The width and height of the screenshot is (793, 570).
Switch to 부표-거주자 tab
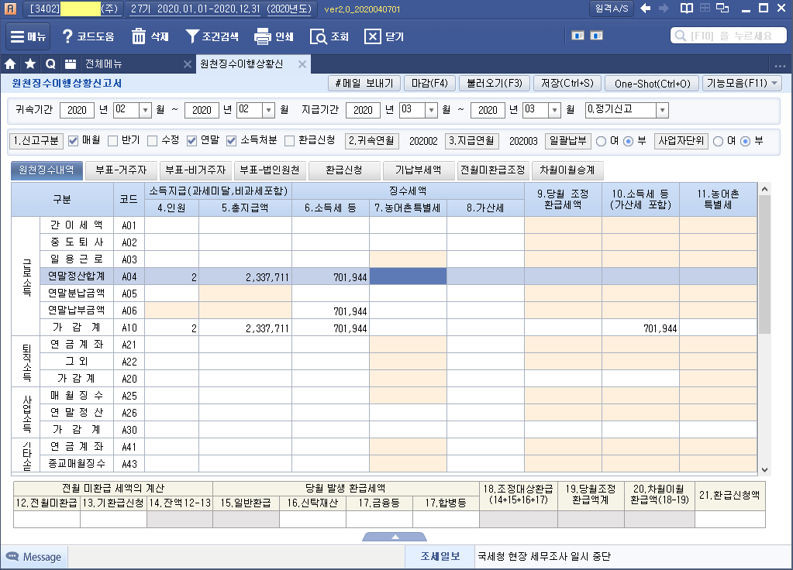click(121, 170)
